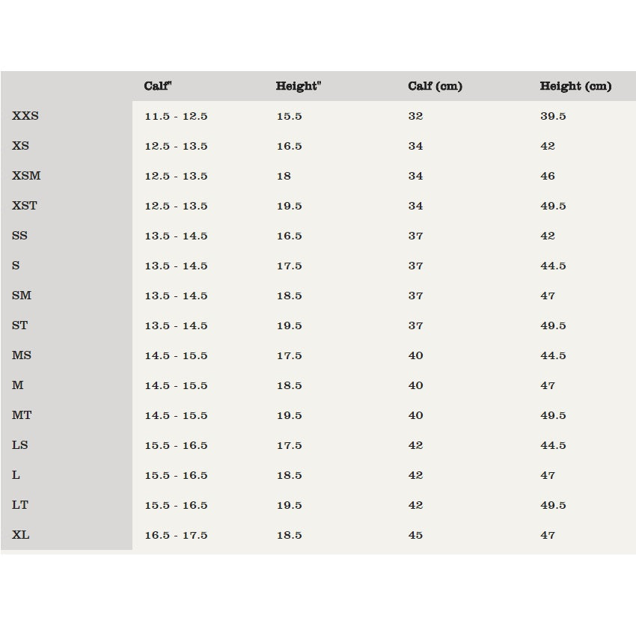
Task: Click the 18 height value for XSM
Action: pos(284,176)
